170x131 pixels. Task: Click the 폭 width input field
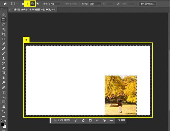pyautogui.click(x=110, y=4)
